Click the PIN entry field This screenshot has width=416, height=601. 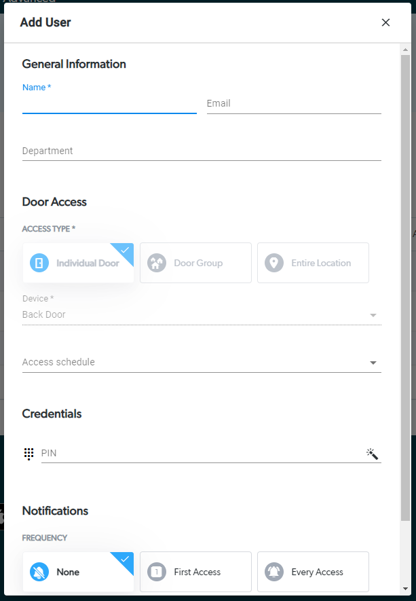pos(203,454)
